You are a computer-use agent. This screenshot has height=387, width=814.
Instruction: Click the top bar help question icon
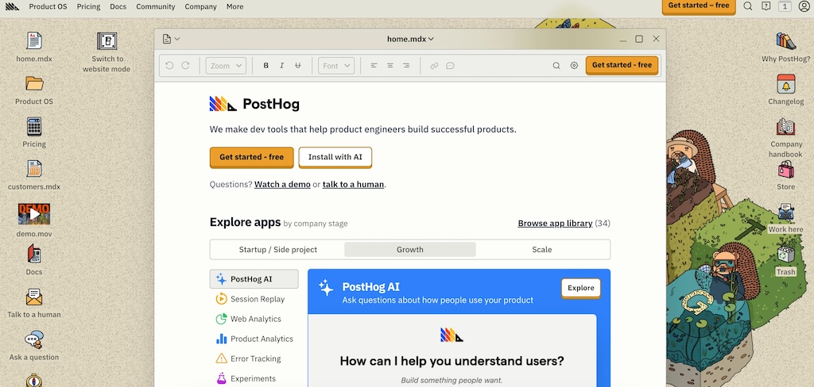(766, 6)
